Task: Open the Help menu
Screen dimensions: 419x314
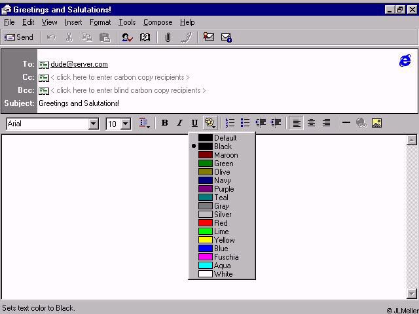Action: [187, 22]
